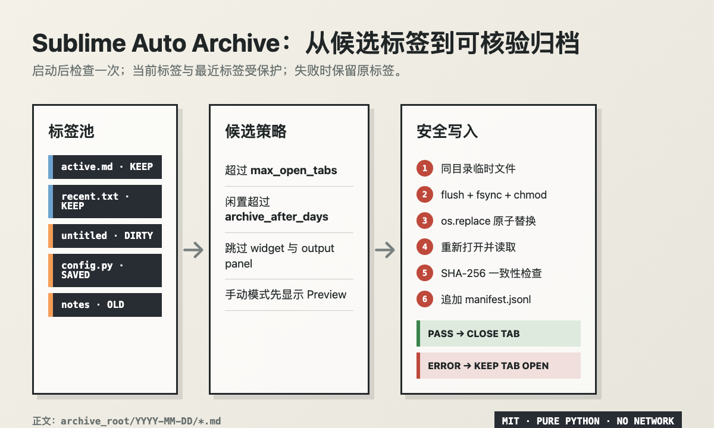Click the 候选策略 card heading
This screenshot has height=428, width=714.
pos(256,131)
